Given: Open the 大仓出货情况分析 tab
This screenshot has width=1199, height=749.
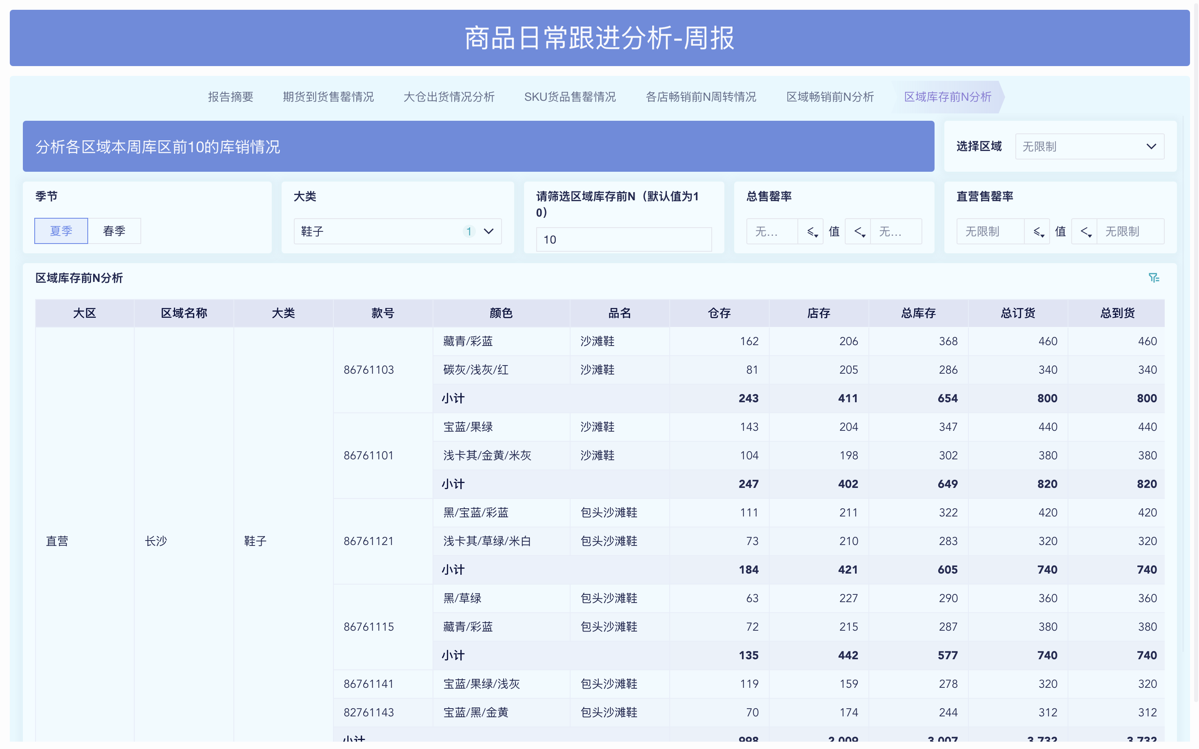Looking at the screenshot, I should tap(449, 97).
